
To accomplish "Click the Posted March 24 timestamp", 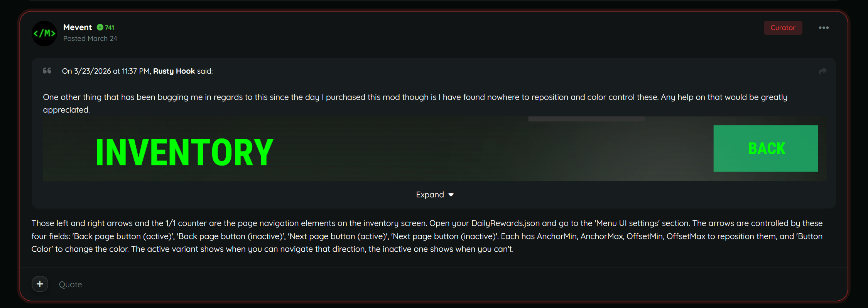I will (x=90, y=39).
